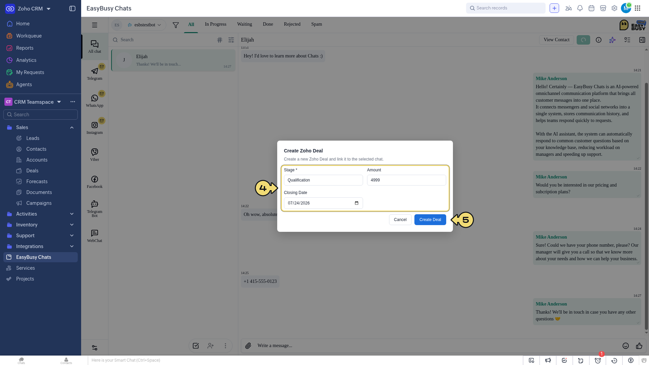Open the Instagram channel chats
The image size is (649, 365).
(x=95, y=128)
